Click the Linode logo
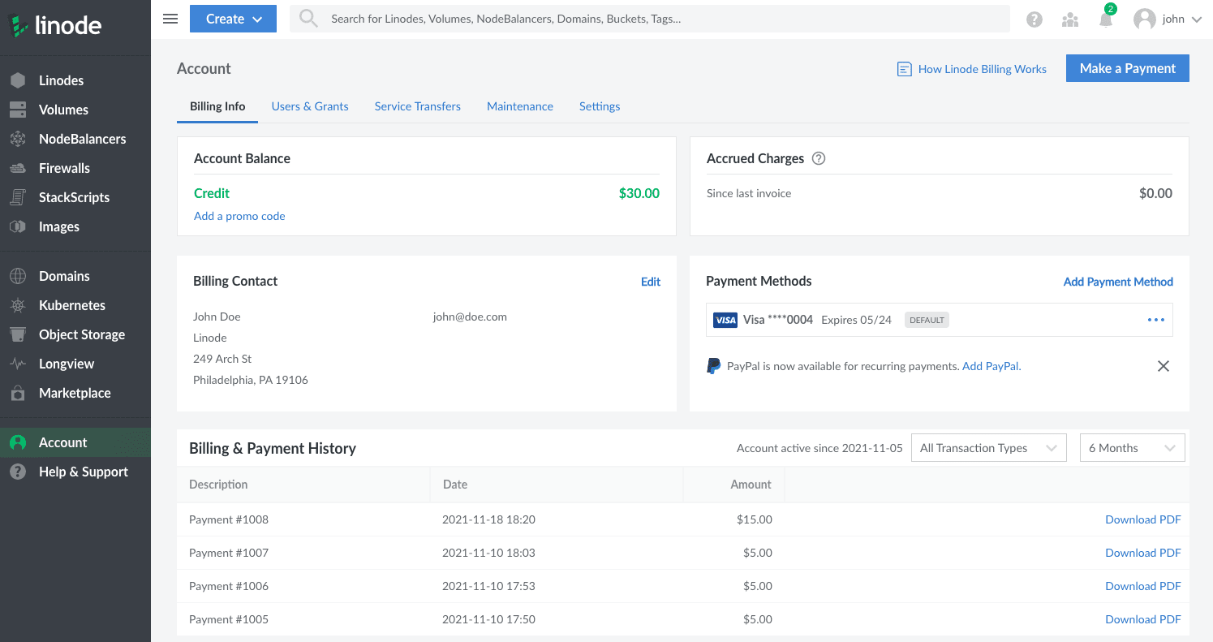Viewport: 1213px width, 642px height. (x=57, y=25)
